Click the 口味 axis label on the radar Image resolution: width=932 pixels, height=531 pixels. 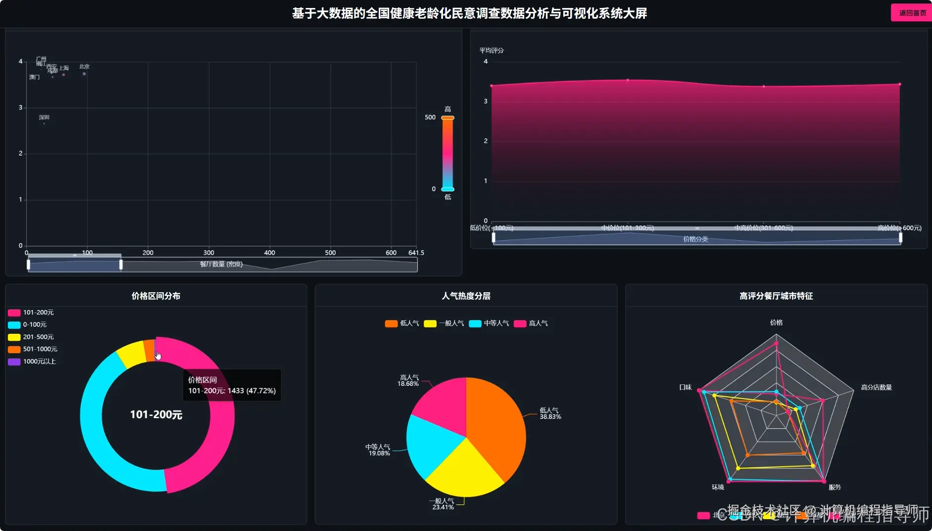pyautogui.click(x=685, y=387)
